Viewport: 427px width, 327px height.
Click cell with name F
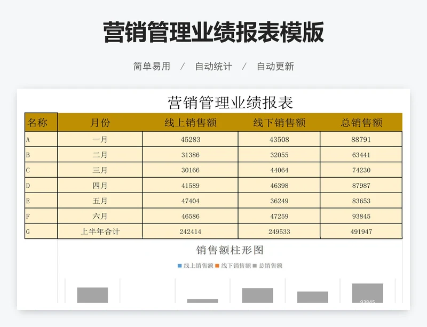coord(41,216)
